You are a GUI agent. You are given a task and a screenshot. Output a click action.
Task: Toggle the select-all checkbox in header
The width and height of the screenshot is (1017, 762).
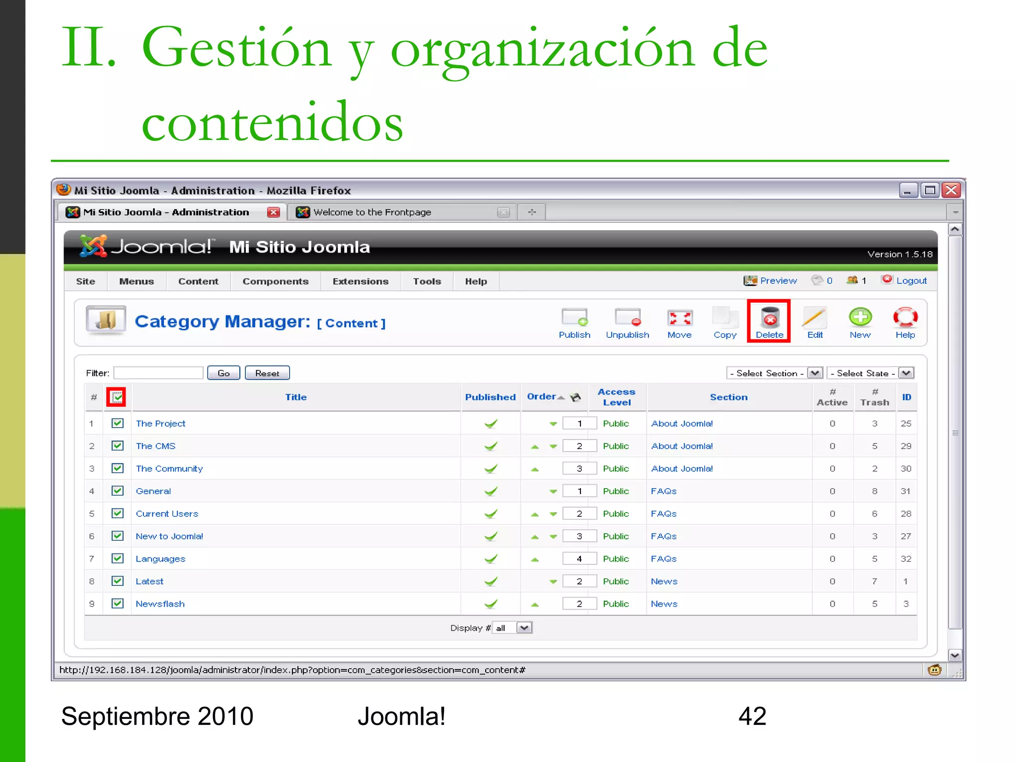[117, 397]
